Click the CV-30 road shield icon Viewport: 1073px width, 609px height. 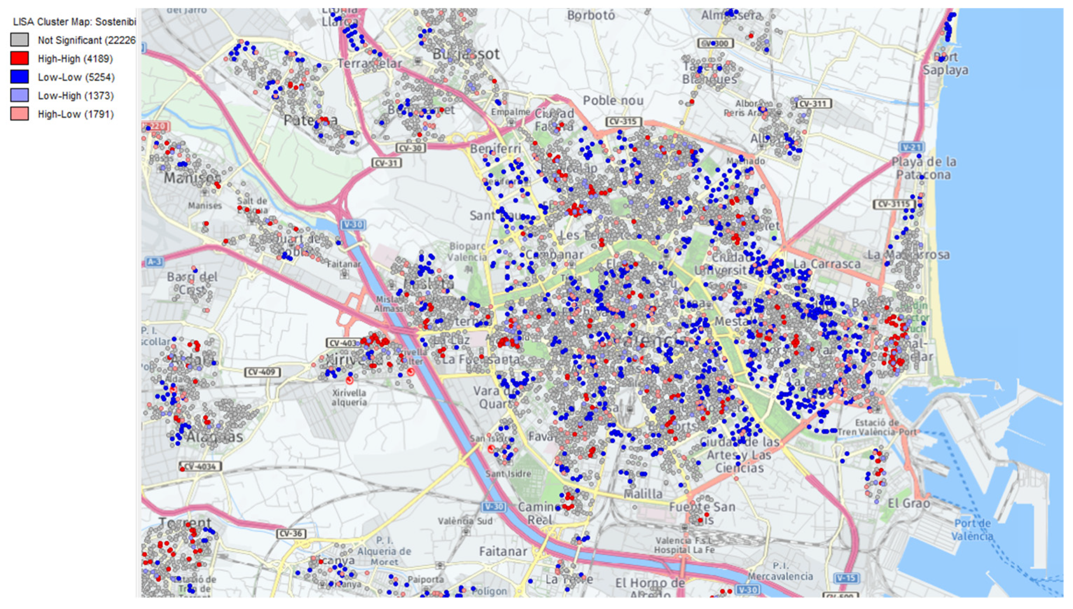(x=410, y=148)
